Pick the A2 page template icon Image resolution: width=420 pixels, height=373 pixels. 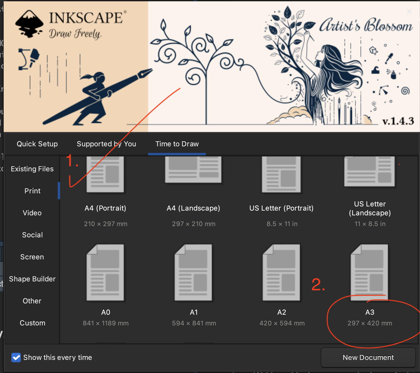pyautogui.click(x=281, y=272)
